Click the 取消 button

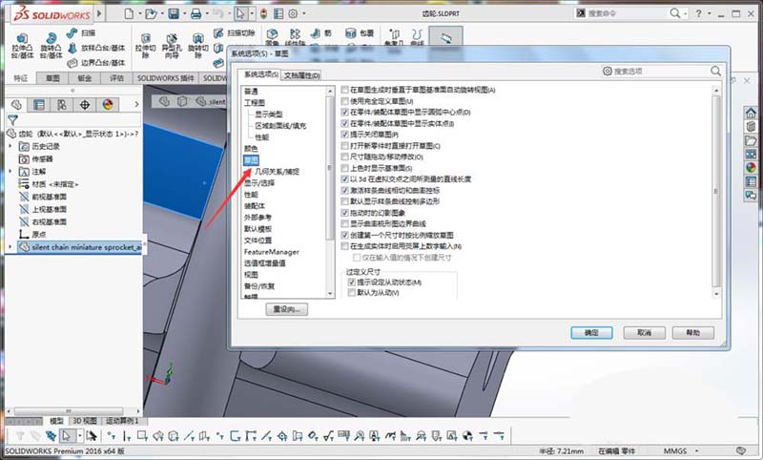coord(645,332)
